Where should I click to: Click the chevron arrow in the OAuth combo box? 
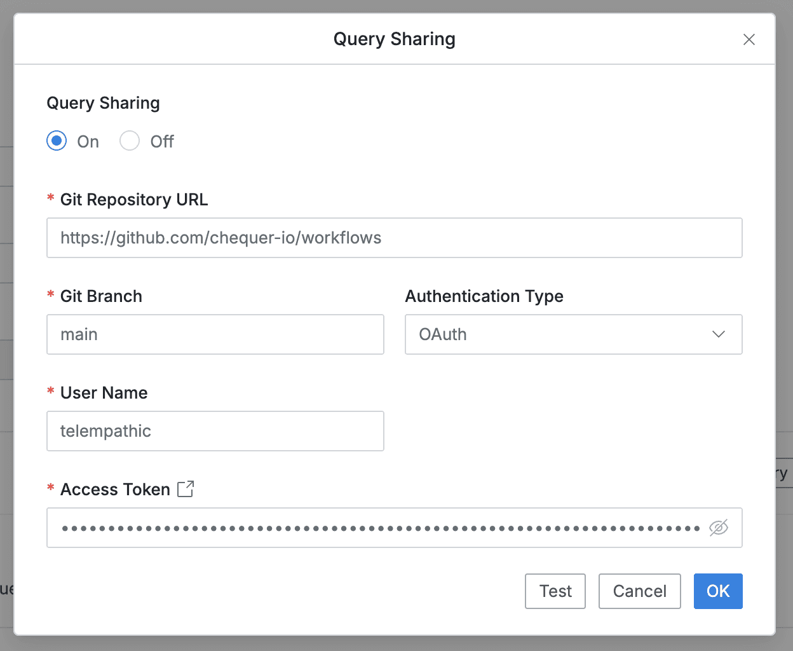click(718, 334)
